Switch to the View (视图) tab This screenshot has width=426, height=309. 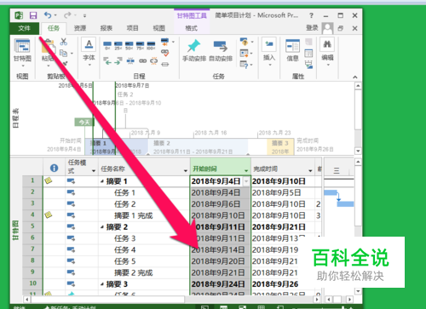[158, 28]
